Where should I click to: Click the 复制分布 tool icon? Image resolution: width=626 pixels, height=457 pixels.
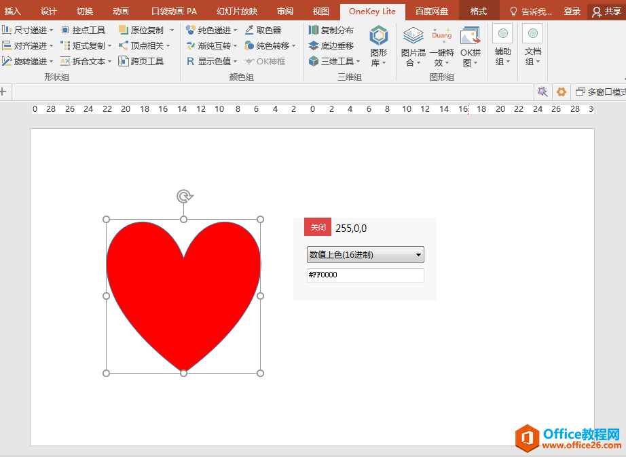[x=314, y=30]
